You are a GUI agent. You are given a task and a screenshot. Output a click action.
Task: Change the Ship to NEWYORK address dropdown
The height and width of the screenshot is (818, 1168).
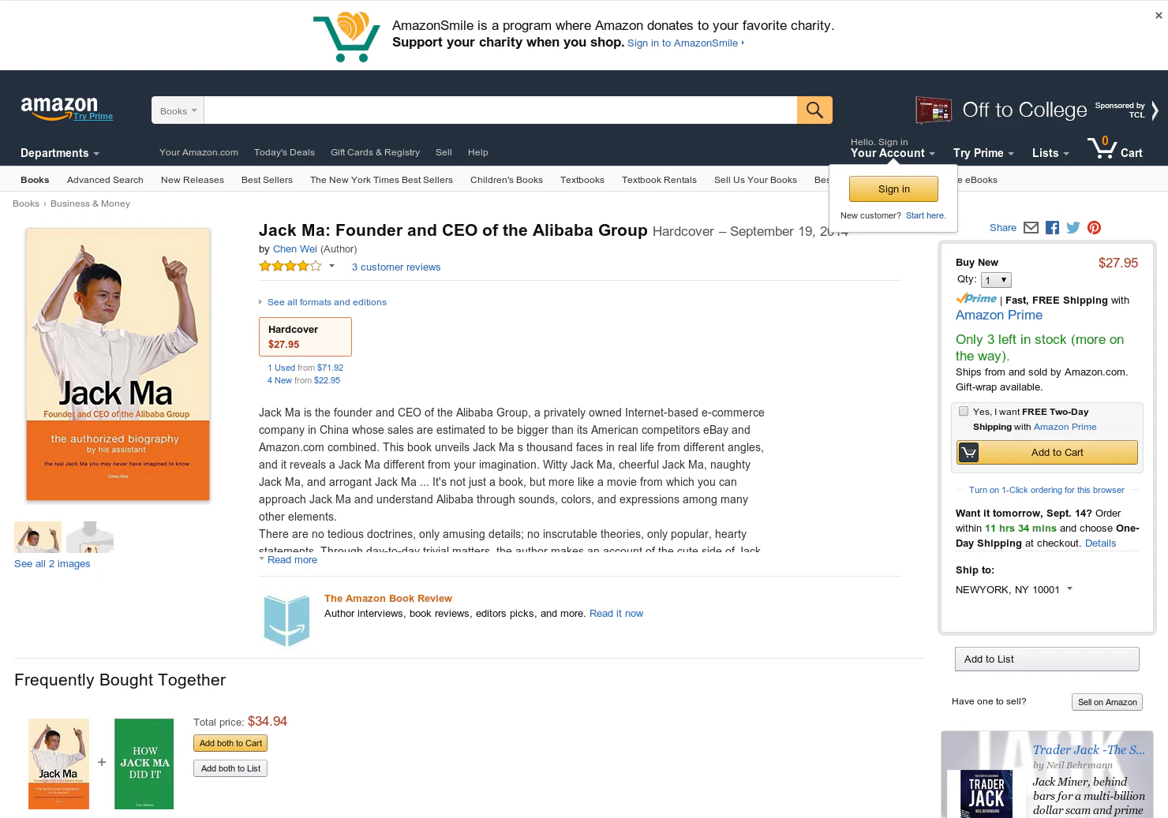point(1013,589)
